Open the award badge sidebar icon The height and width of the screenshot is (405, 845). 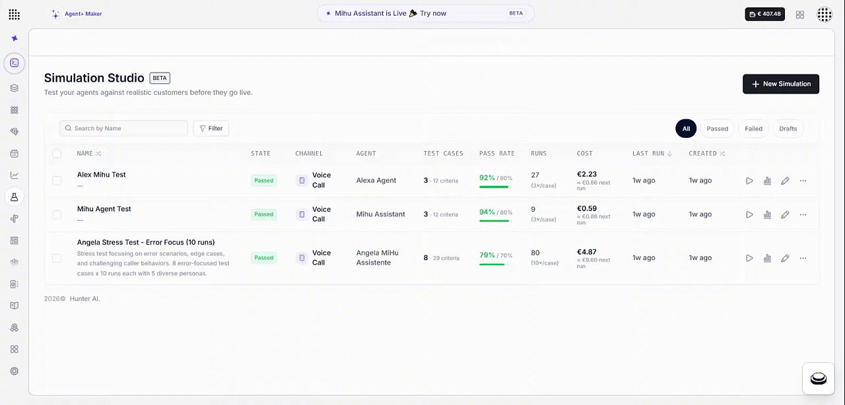point(15,327)
